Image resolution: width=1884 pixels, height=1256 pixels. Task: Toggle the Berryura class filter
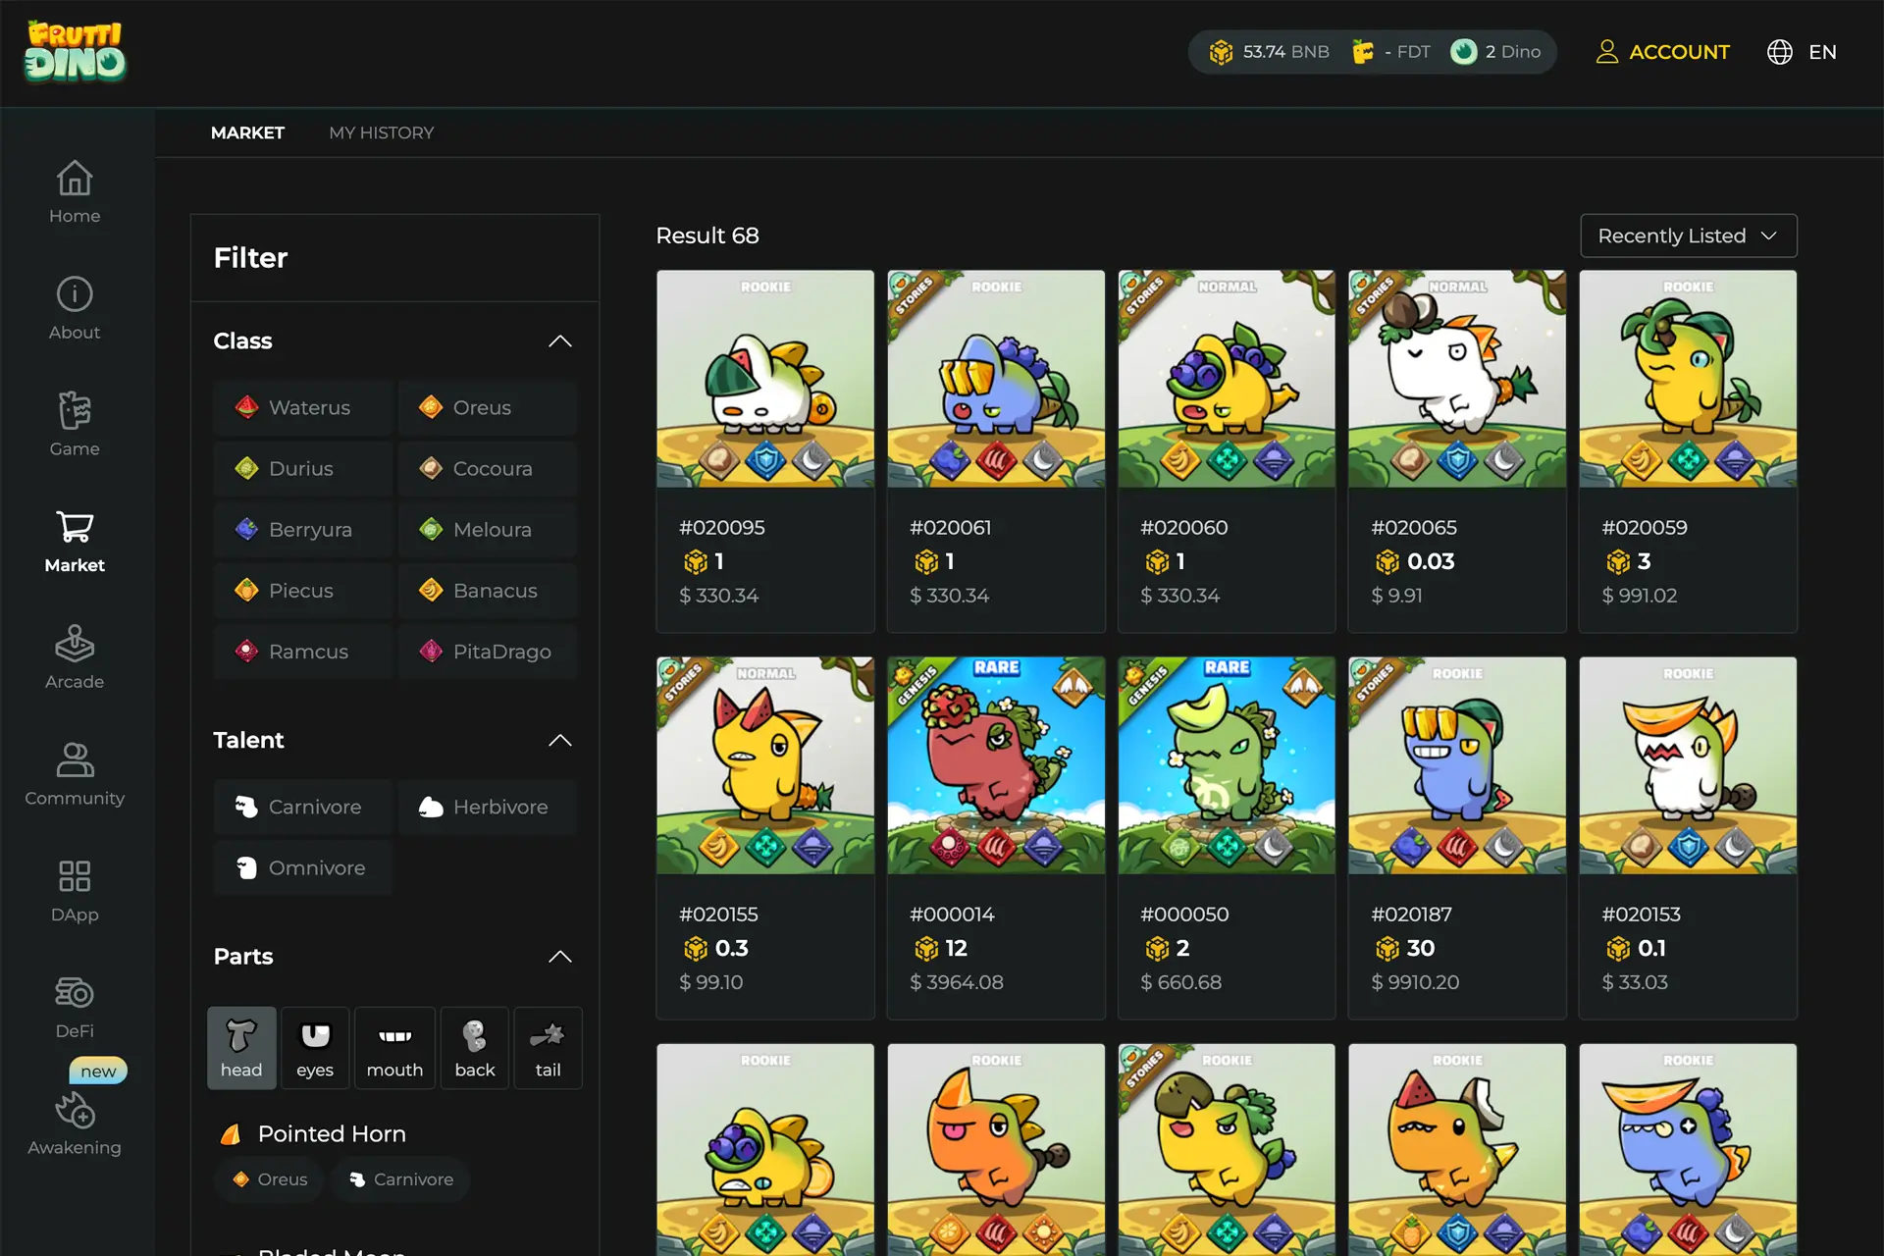click(x=302, y=530)
